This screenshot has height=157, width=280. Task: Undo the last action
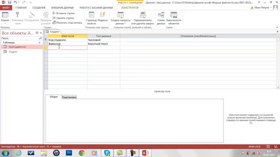(x=16, y=2)
